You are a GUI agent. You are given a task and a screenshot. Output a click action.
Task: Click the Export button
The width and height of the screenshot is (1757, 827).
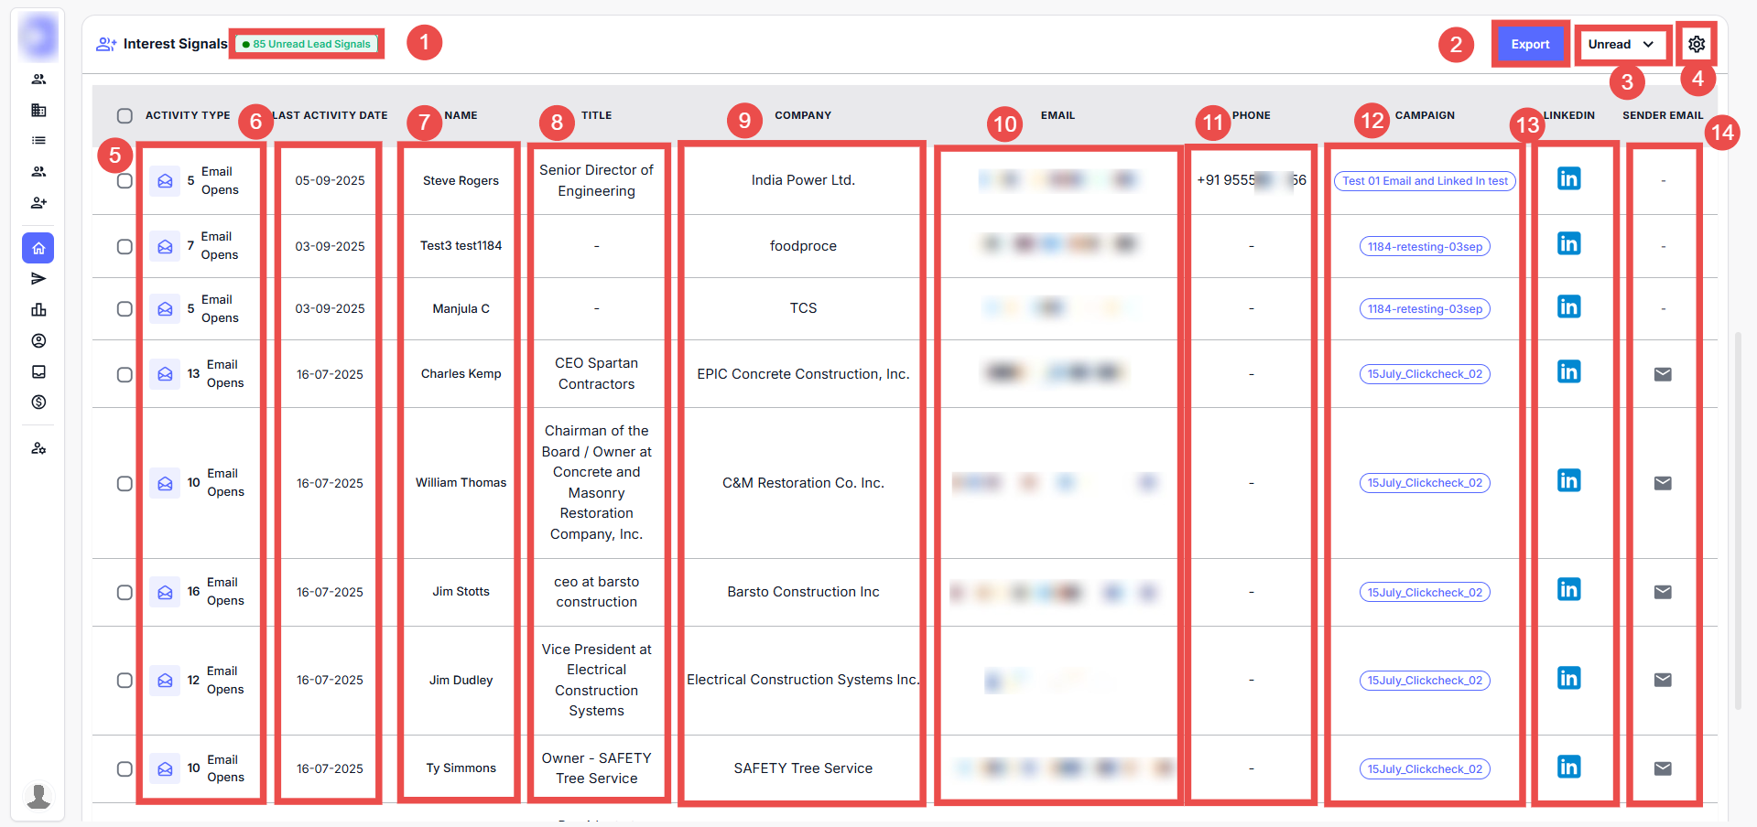pyautogui.click(x=1529, y=44)
